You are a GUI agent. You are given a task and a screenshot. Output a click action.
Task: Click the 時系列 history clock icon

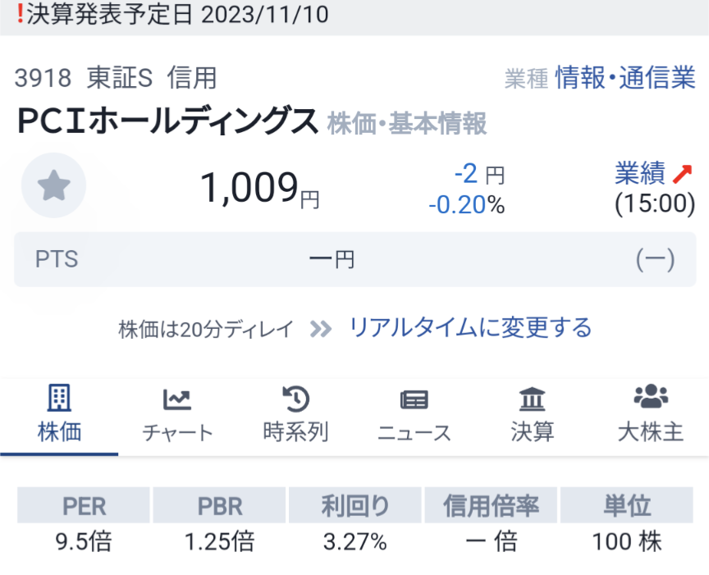click(x=295, y=399)
